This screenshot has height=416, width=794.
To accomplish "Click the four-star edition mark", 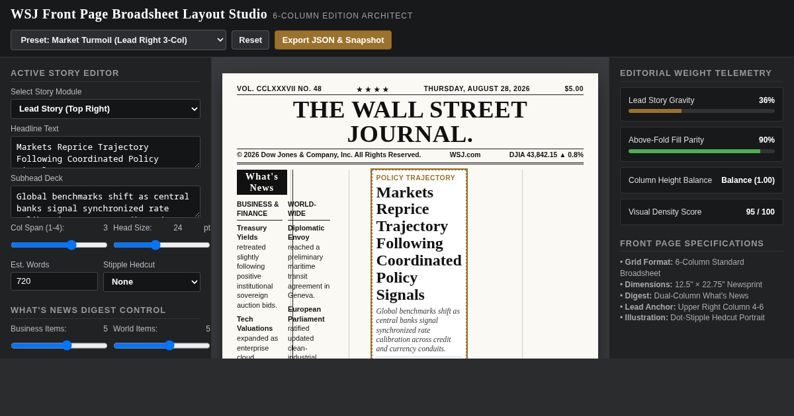I will click(x=373, y=89).
